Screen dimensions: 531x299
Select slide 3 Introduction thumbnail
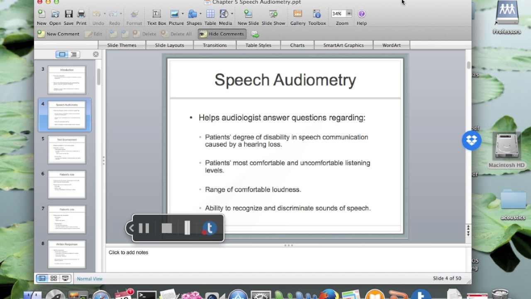pyautogui.click(x=67, y=80)
